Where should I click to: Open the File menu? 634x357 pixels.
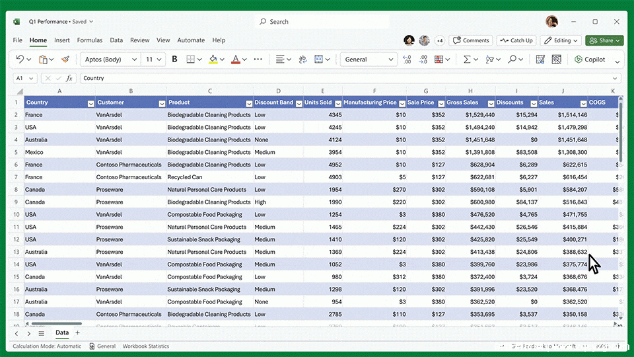(17, 40)
